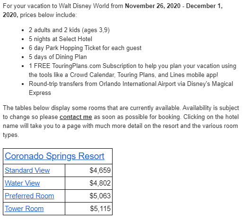Open the Water View room link
This screenshot has height=220, width=245.
tap(22, 183)
